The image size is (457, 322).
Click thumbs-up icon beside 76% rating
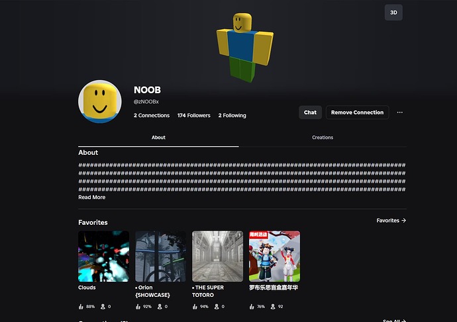(252, 307)
